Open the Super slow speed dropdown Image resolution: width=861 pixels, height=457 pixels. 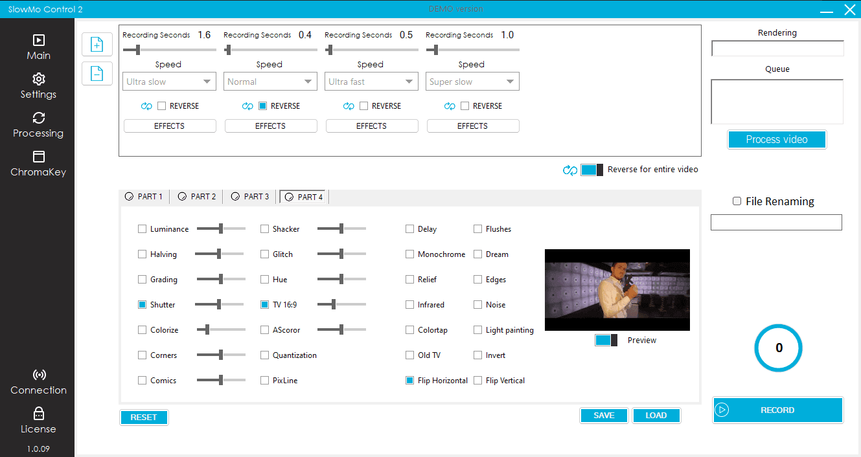pyautogui.click(x=473, y=82)
